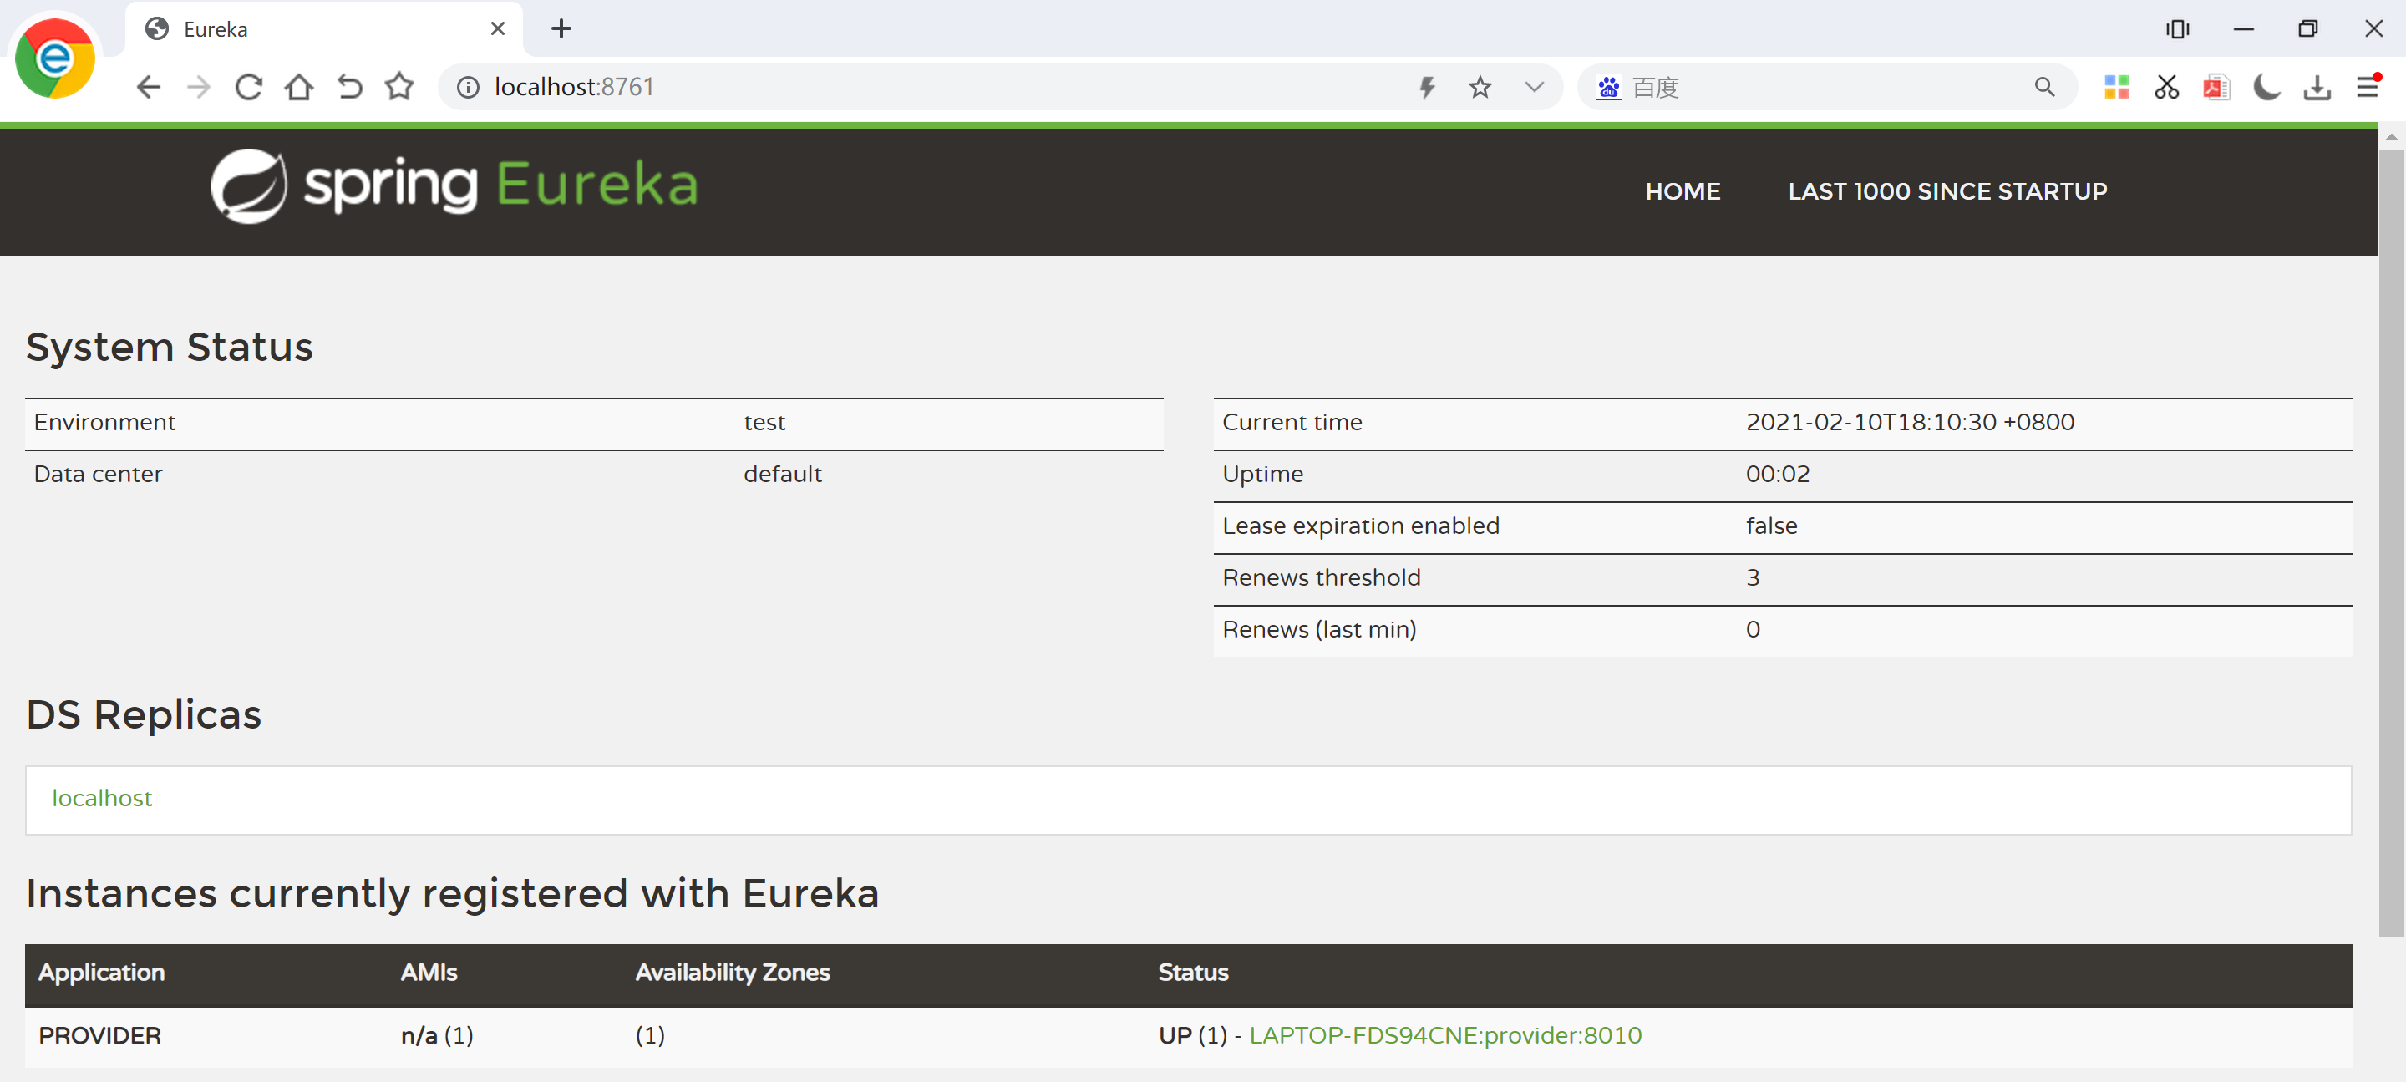Viewport: 2406px width, 1082px height.
Task: Reload the Eureka page
Action: pos(248,87)
